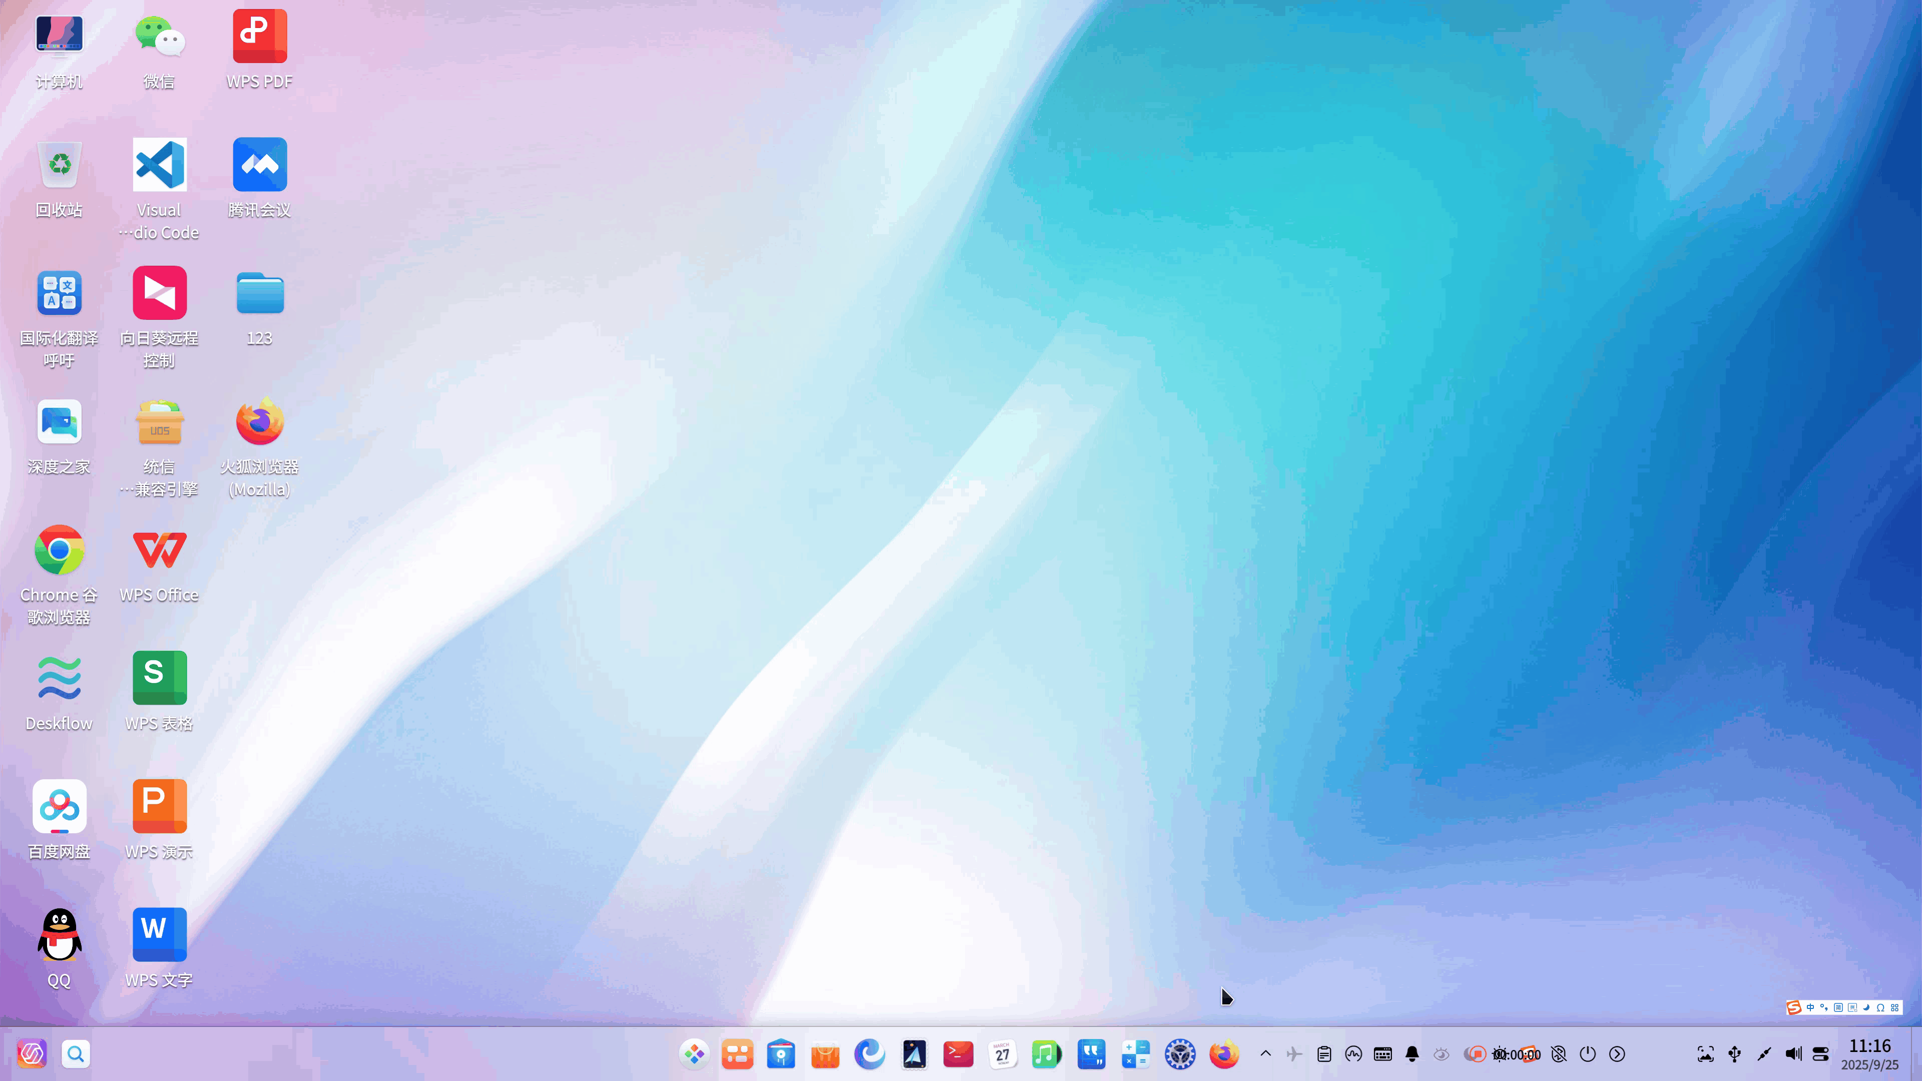Select the 国际化翻译呼吁 desktop icon
The width and height of the screenshot is (1922, 1081).
pos(59,292)
